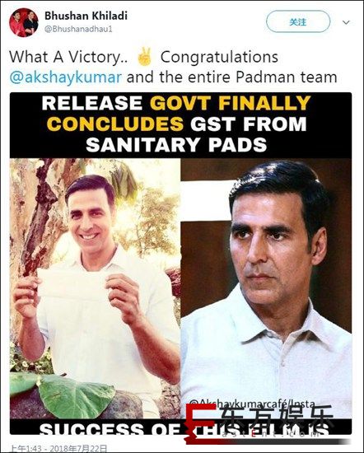Viewport: 364px width, 453px height.
Task: Open the @akshaykumar mention link
Action: pos(66,77)
